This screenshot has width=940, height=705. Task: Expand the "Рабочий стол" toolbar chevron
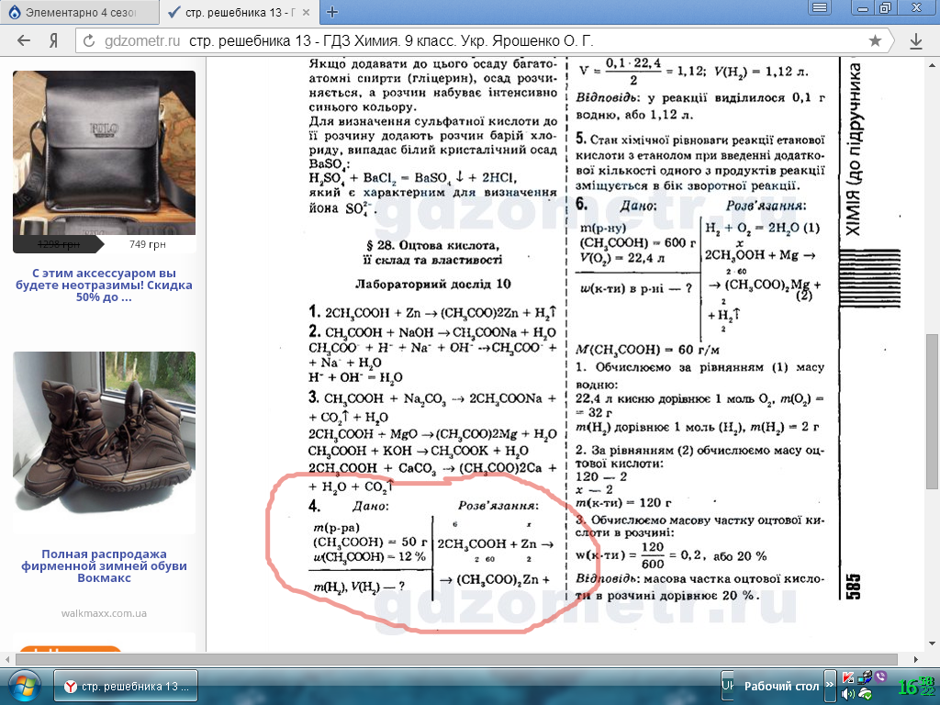(x=830, y=686)
